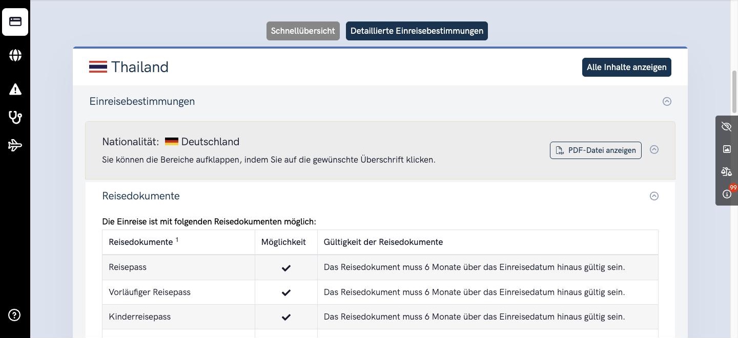The image size is (738, 338).
Task: Click the checkmark in Kinderreisepass row
Action: click(x=286, y=317)
